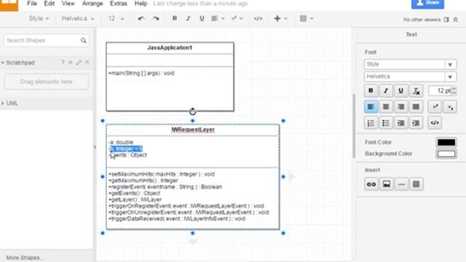Image resolution: width=466 pixels, height=262 pixels.
Task: Open the View menu
Action: pyautogui.click(x=68, y=4)
